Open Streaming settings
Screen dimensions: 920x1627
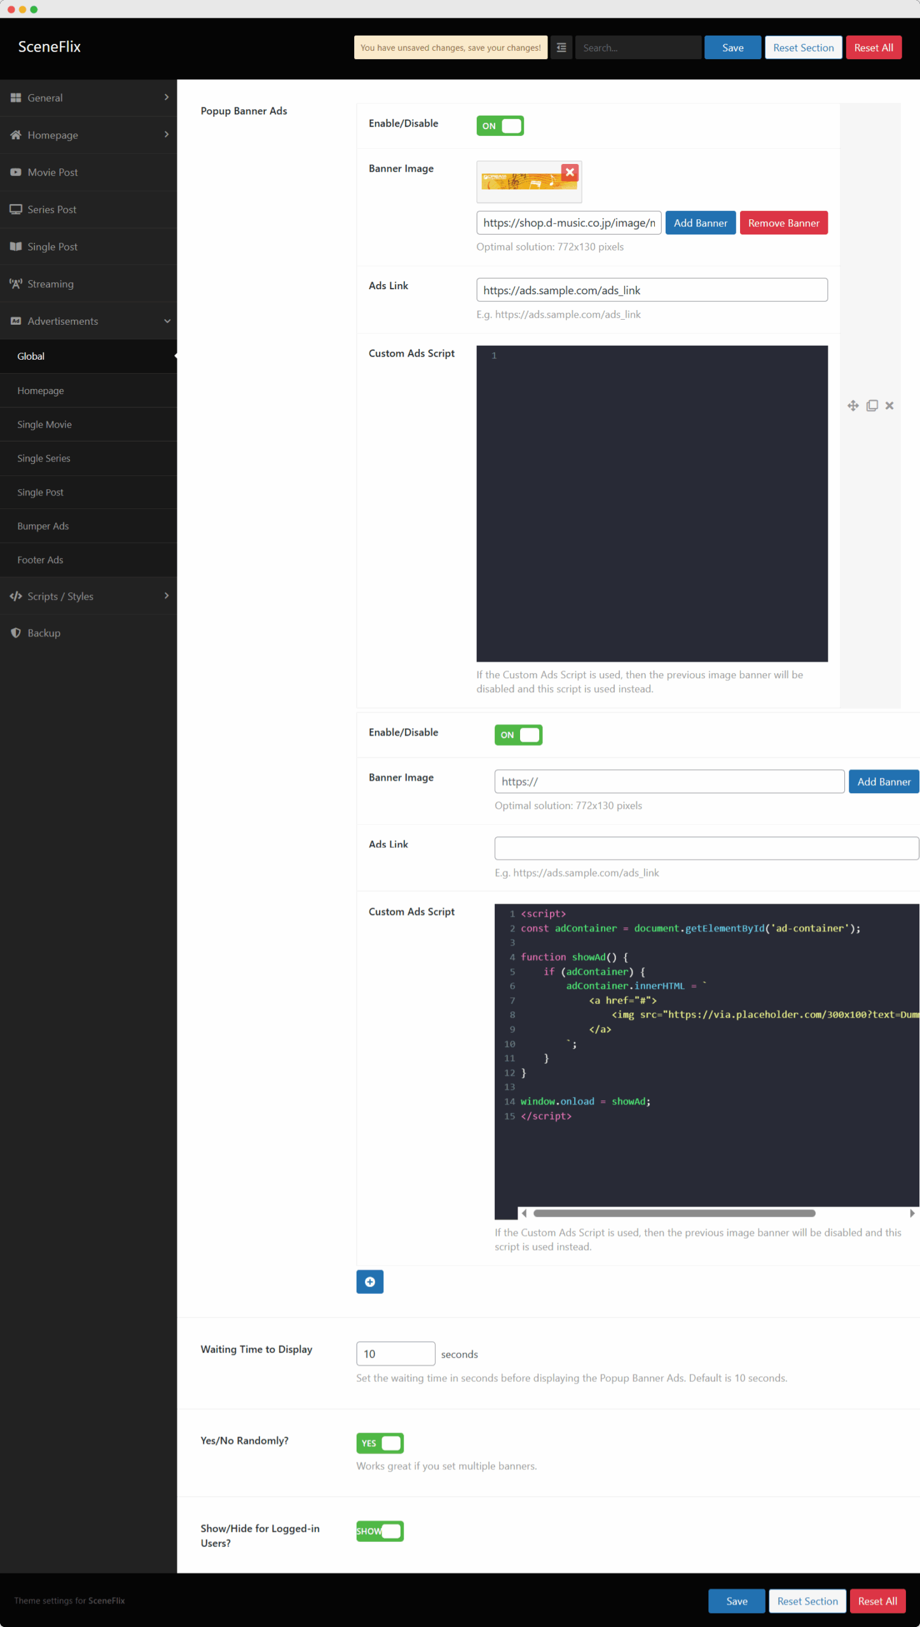pyautogui.click(x=88, y=283)
